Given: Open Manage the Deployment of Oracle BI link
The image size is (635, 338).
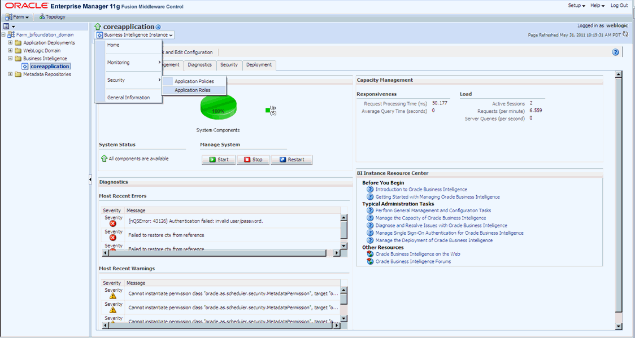Looking at the screenshot, I should (434, 240).
